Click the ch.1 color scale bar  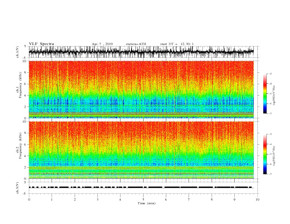tap(265, 94)
